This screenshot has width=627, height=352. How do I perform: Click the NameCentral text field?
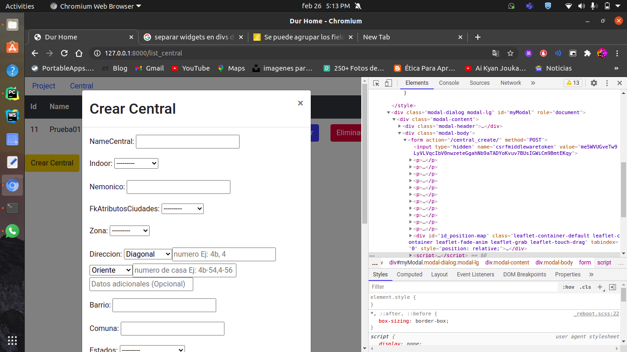pyautogui.click(x=188, y=142)
